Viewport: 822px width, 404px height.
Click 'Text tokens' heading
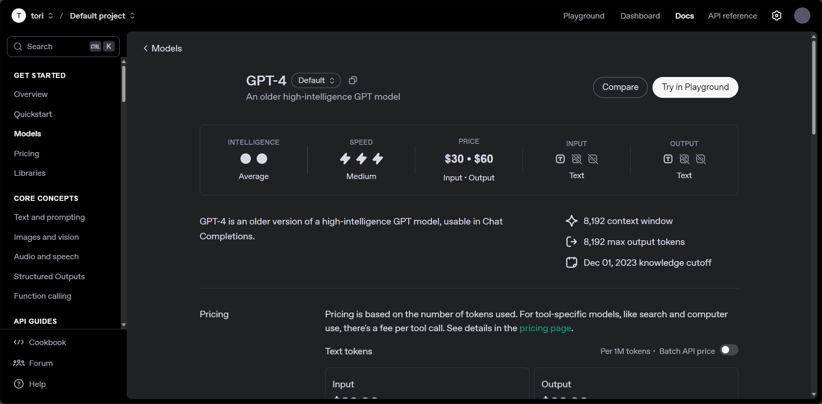pos(348,351)
